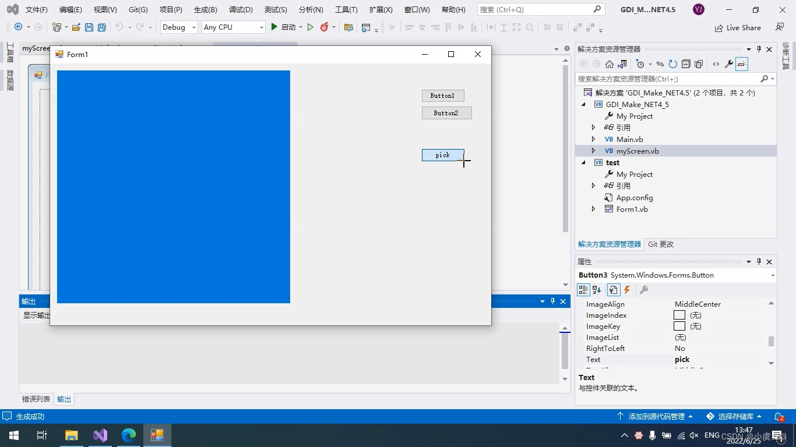Open the Any CPU platform dropdown
Viewport: 796px width, 447px height.
[x=233, y=27]
